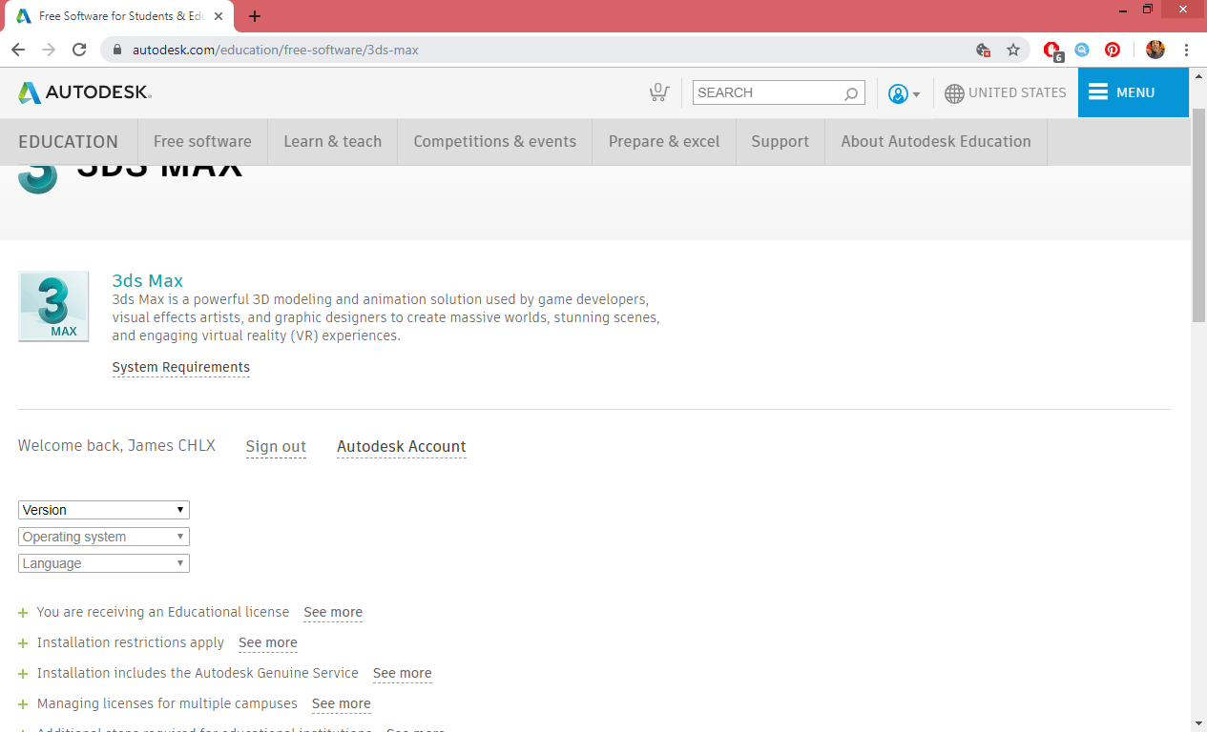Select the Free software nav tab

202,141
